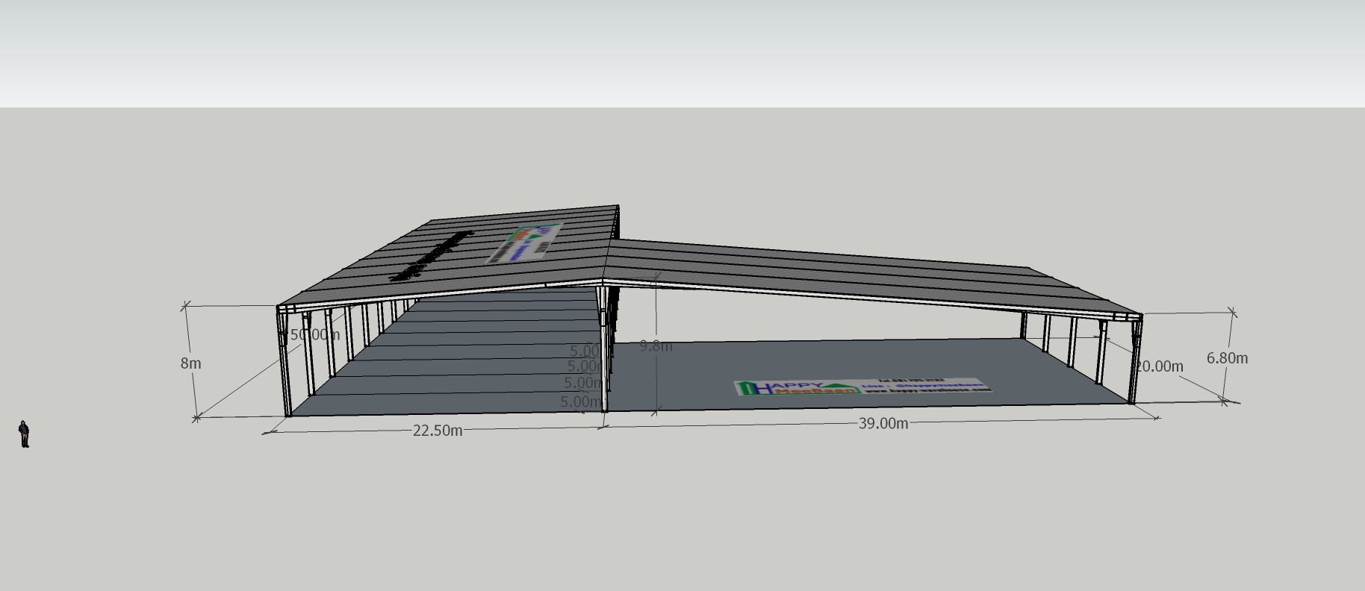The width and height of the screenshot is (1365, 591).
Task: Select the 6.80m eave height label
Action: point(1227,358)
